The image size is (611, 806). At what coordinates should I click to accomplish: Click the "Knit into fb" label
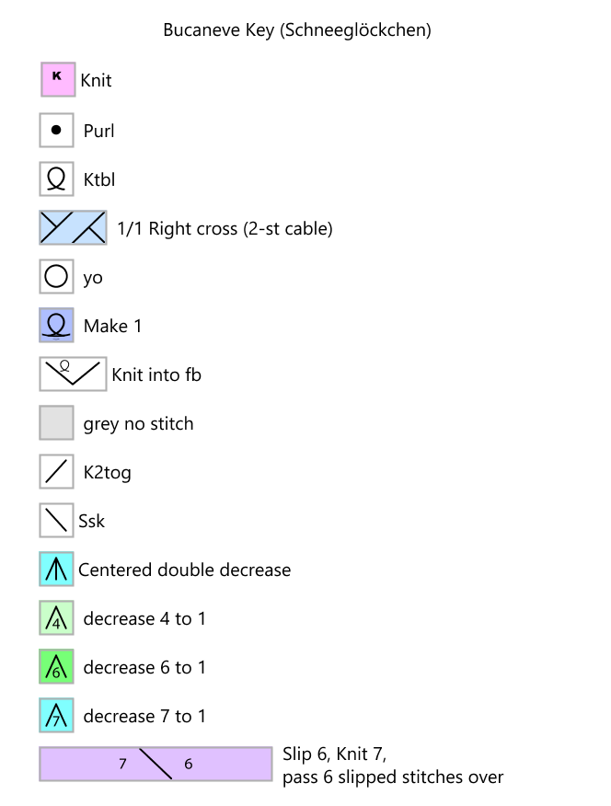coord(156,374)
